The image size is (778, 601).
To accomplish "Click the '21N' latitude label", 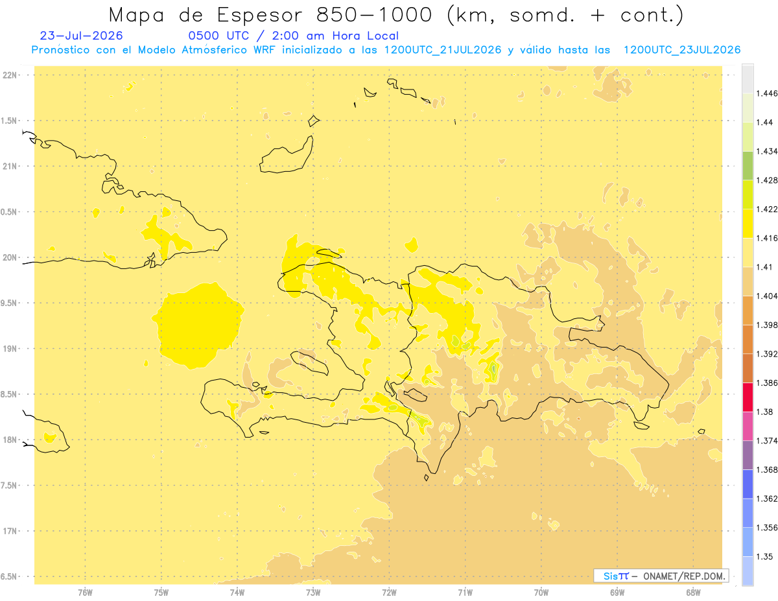I will (10, 167).
